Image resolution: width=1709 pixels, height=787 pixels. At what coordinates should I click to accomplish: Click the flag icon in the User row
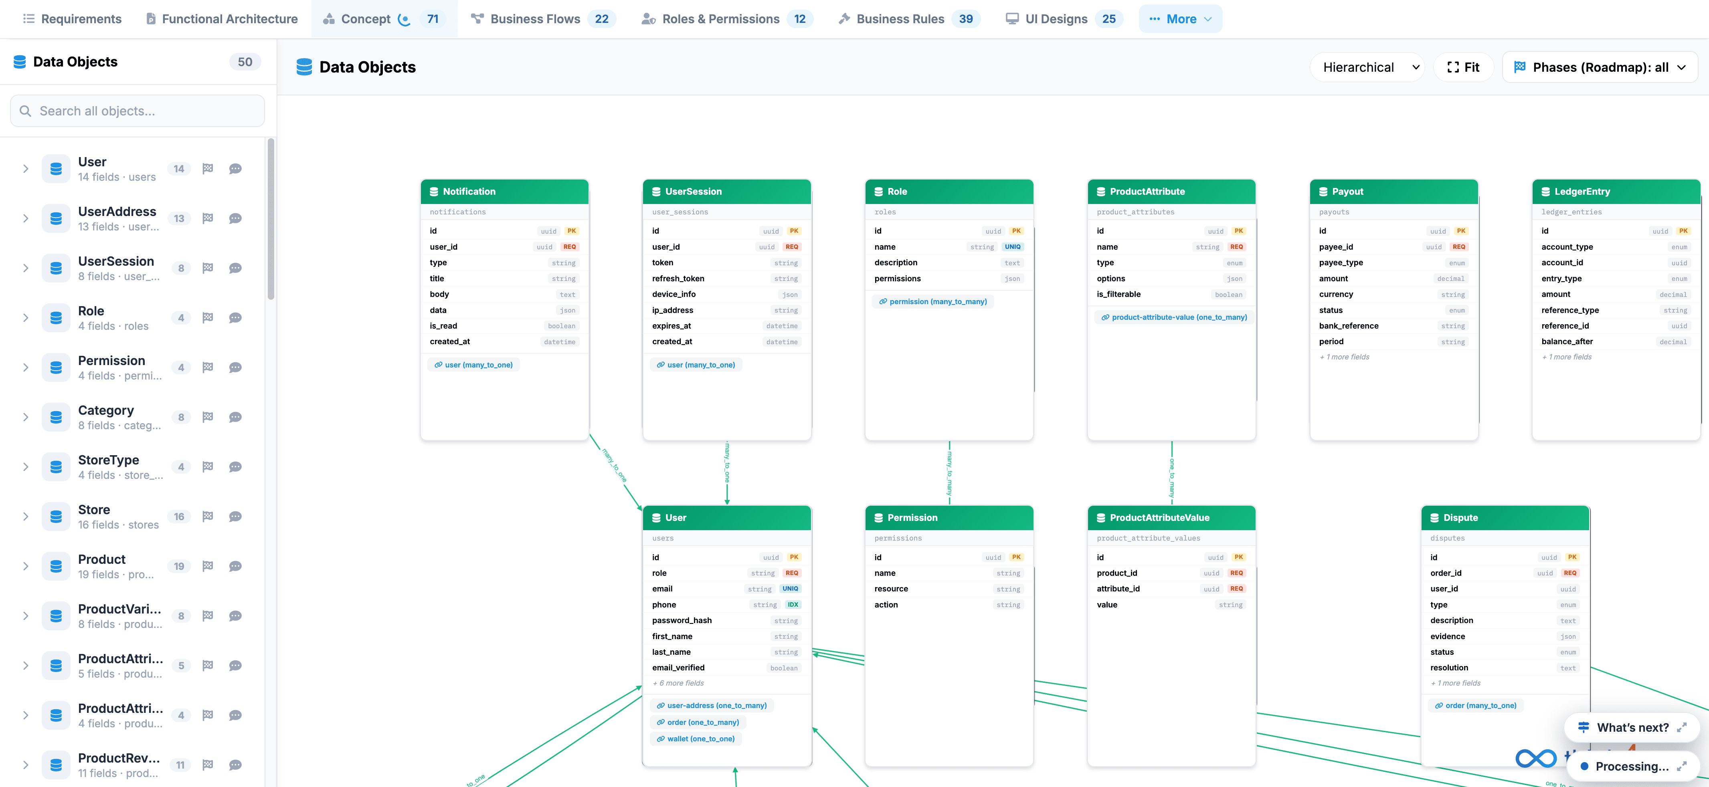[x=208, y=168]
